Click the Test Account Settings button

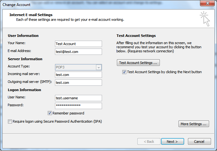(x=138, y=63)
